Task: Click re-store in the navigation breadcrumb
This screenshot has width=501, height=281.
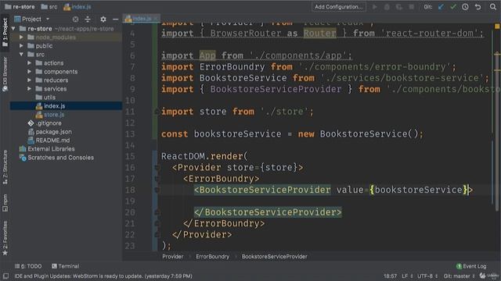Action: pos(20,7)
